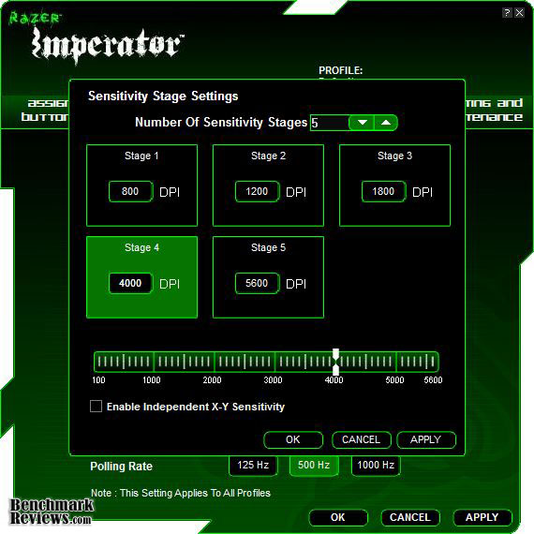Click the DPI slider track near 2000

click(215, 362)
